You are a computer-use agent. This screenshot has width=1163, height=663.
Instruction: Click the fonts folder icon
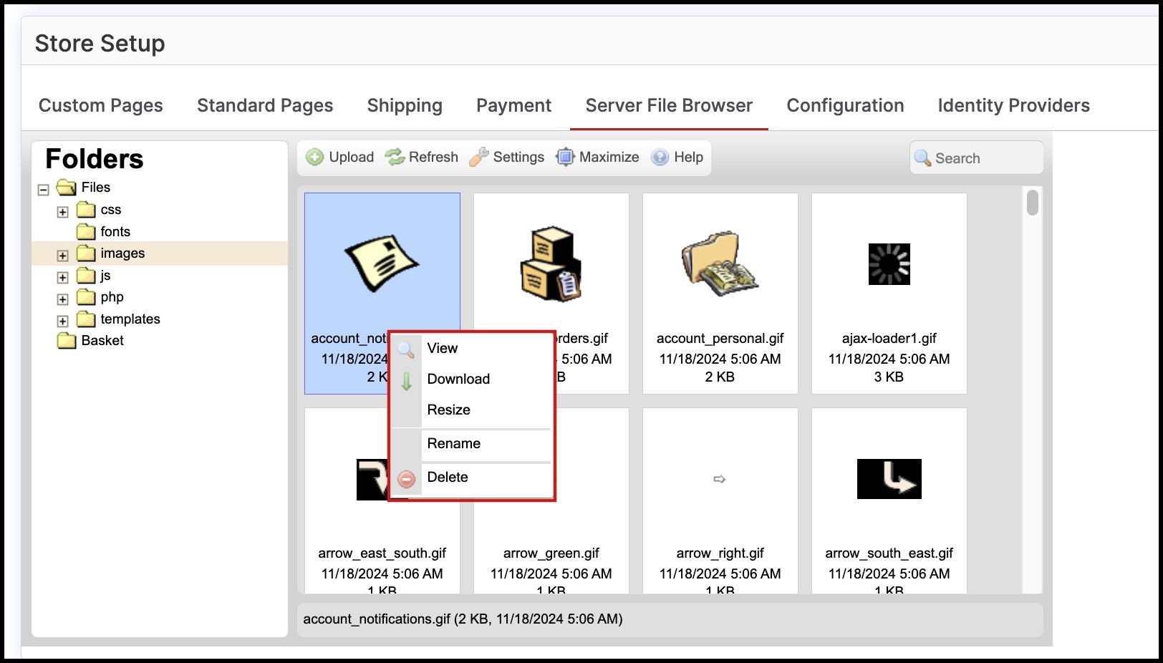pos(86,231)
